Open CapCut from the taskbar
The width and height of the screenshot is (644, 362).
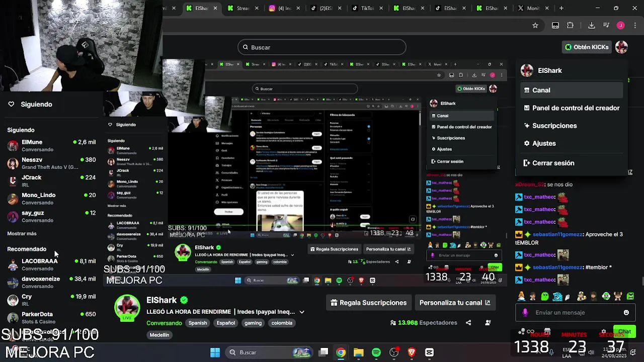[x=429, y=352]
